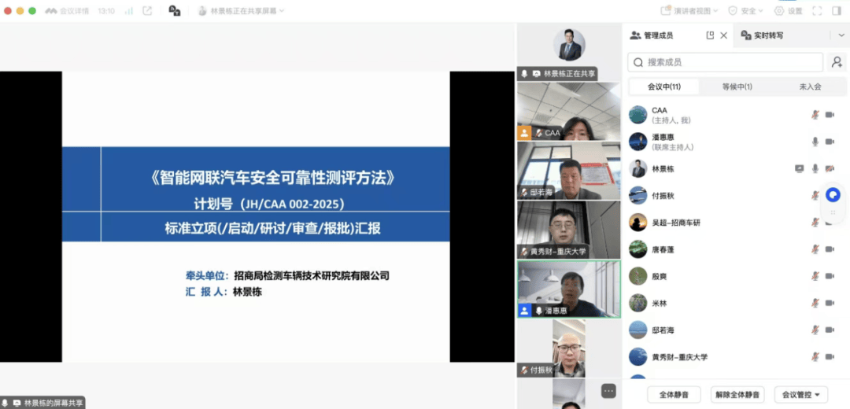850x409 pixels.
Task: Open the more options button on video strip
Action: pyautogui.click(x=608, y=390)
